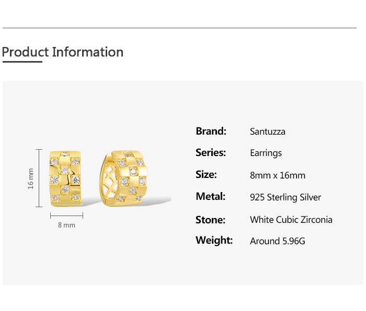Image resolution: width=366 pixels, height=311 pixels.
Task: Click the Weight: field label
Action: [x=214, y=241]
